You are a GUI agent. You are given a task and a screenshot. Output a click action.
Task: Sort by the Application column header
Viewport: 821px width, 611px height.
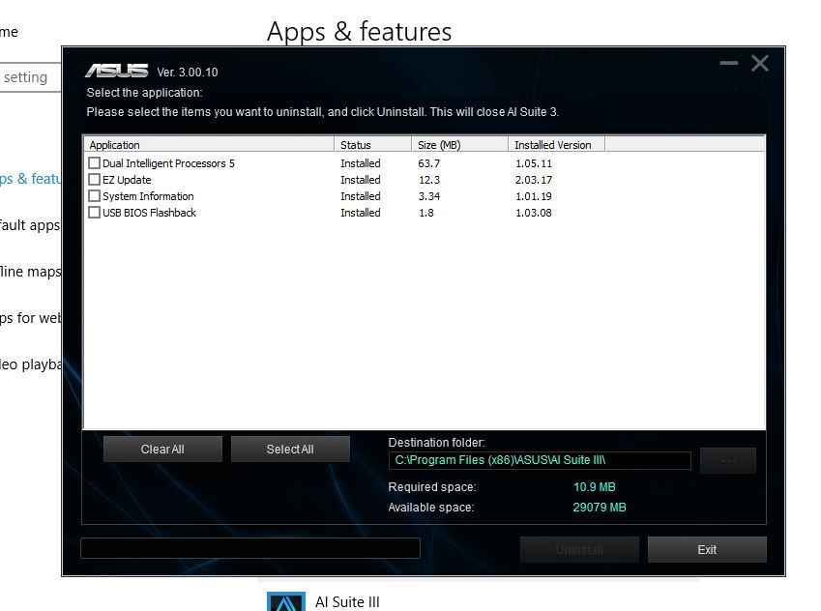click(x=209, y=144)
